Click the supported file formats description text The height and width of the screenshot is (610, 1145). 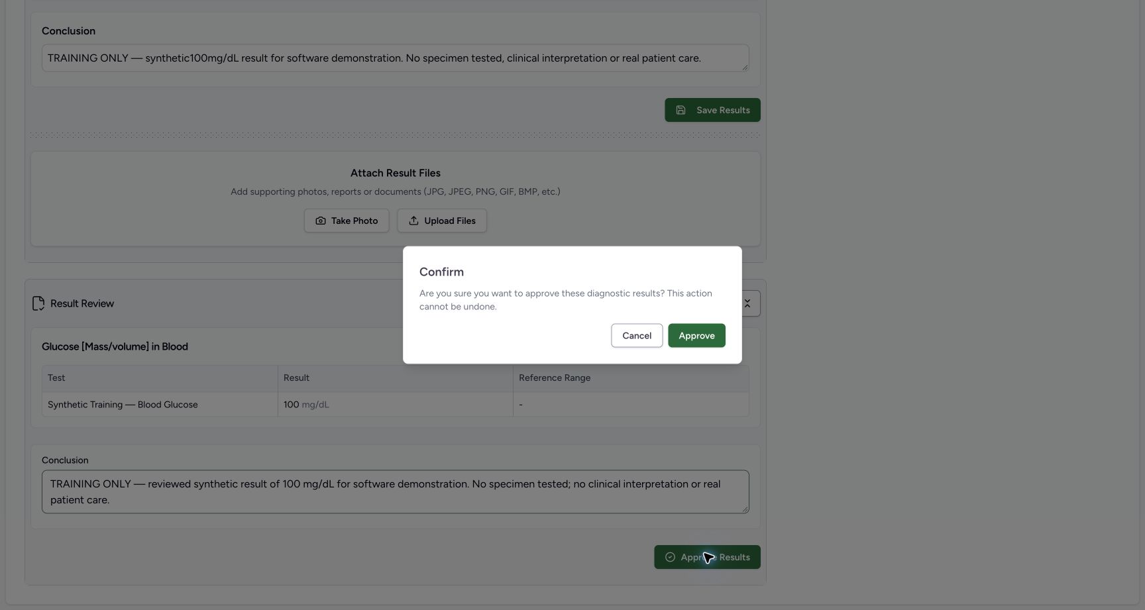(x=396, y=191)
